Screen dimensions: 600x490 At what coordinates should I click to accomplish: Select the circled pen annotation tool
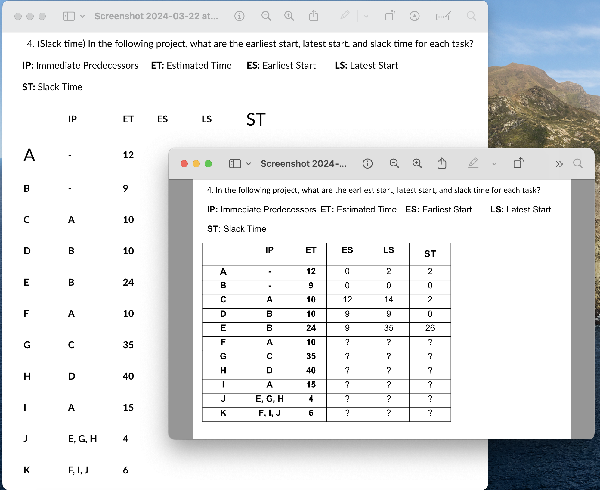pos(414,16)
